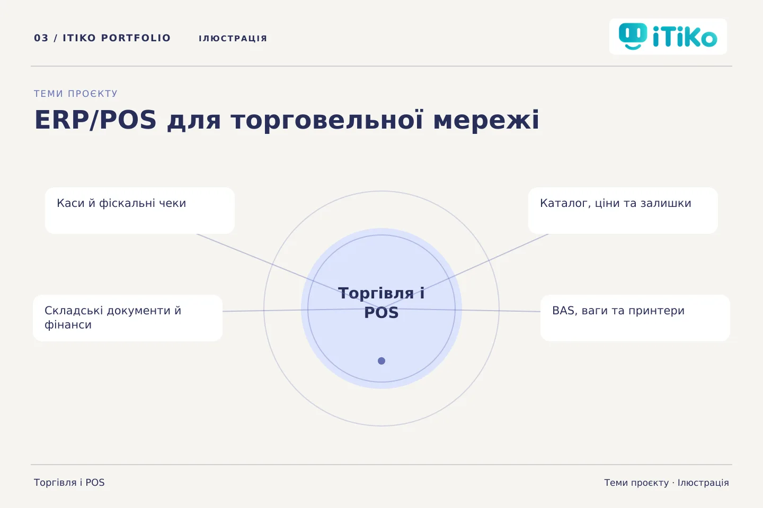The height and width of the screenshot is (508, 763).
Task: Select the 'BAS, ваги та принтери' card
Action: click(635, 318)
